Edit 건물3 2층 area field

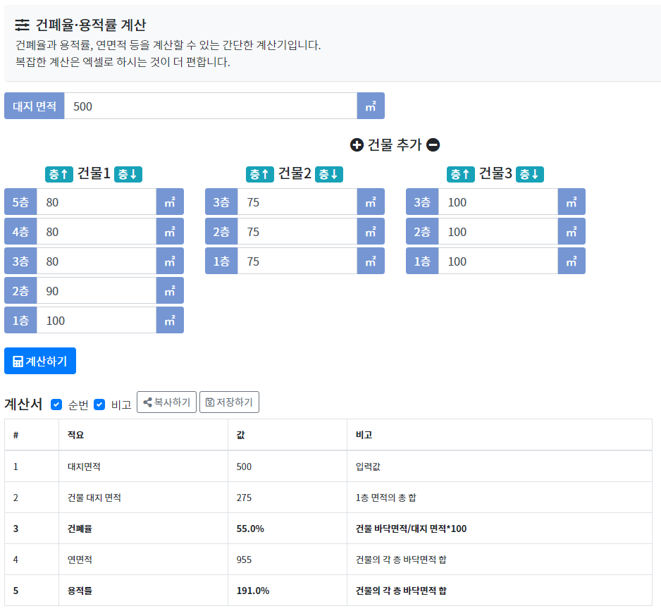click(x=498, y=231)
